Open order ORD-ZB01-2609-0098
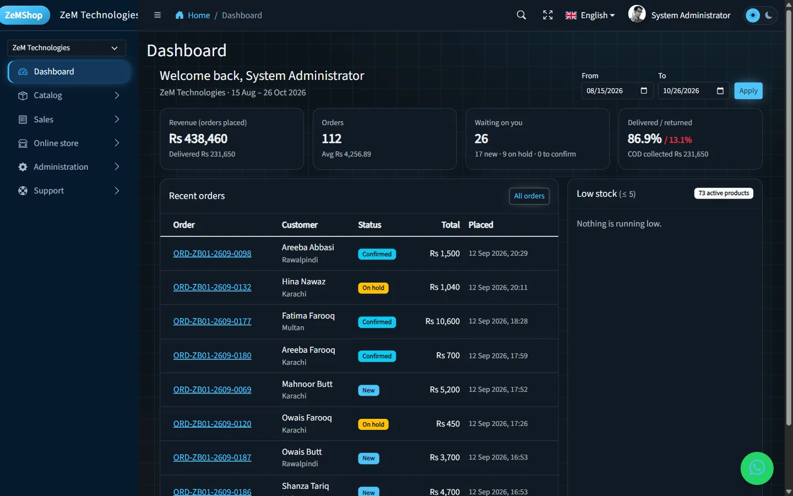This screenshot has height=496, width=793. click(x=212, y=254)
